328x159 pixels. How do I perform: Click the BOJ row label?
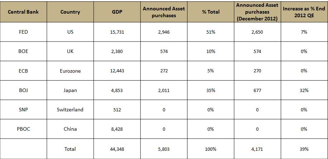[x=24, y=90]
